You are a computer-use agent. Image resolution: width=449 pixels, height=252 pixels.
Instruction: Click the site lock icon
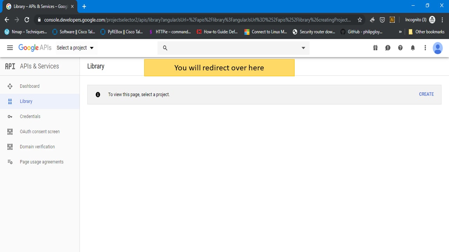tap(39, 20)
